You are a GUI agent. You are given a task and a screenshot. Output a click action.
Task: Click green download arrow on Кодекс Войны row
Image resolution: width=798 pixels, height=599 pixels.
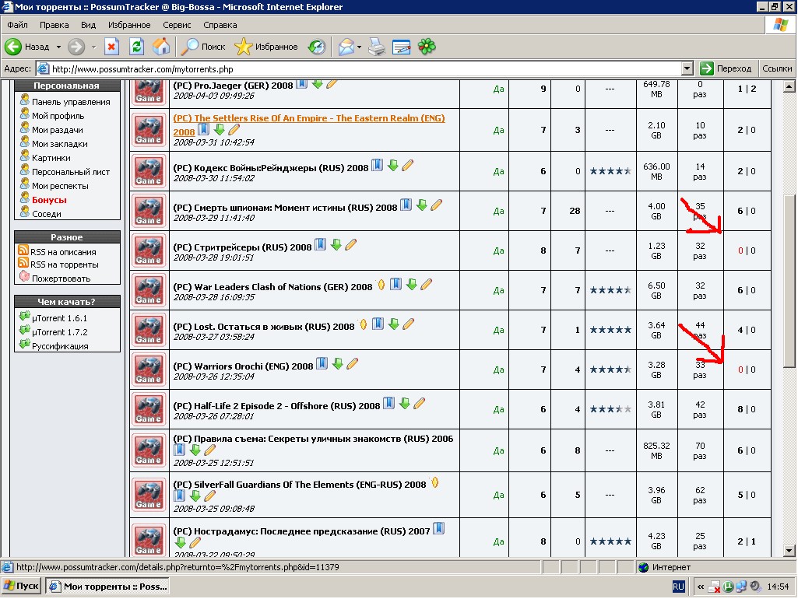pyautogui.click(x=392, y=165)
